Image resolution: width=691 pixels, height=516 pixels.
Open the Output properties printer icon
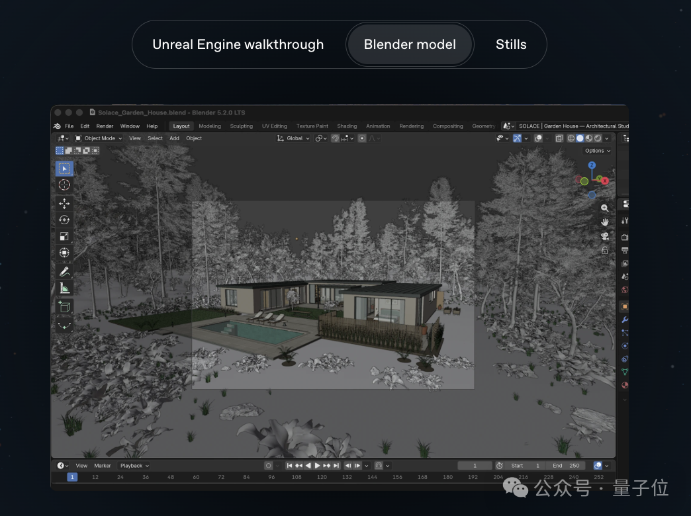tap(625, 250)
